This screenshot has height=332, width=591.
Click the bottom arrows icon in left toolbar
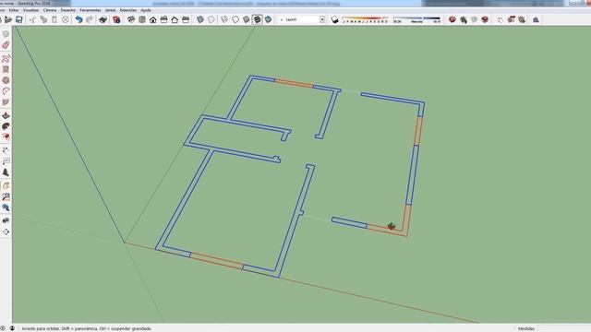[6, 231]
